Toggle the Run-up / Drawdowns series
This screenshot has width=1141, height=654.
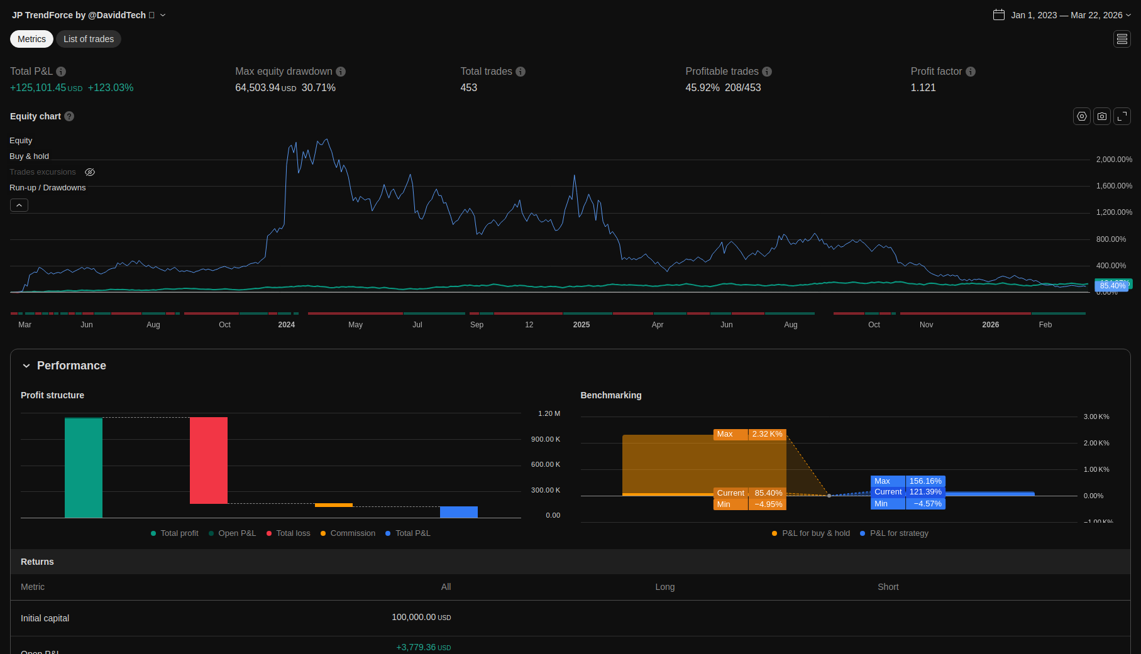(x=47, y=188)
